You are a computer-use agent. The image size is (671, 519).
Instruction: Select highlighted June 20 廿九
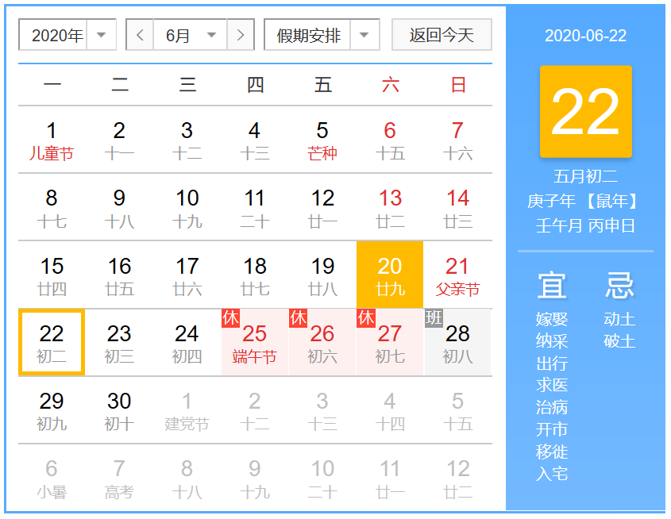tap(390, 275)
